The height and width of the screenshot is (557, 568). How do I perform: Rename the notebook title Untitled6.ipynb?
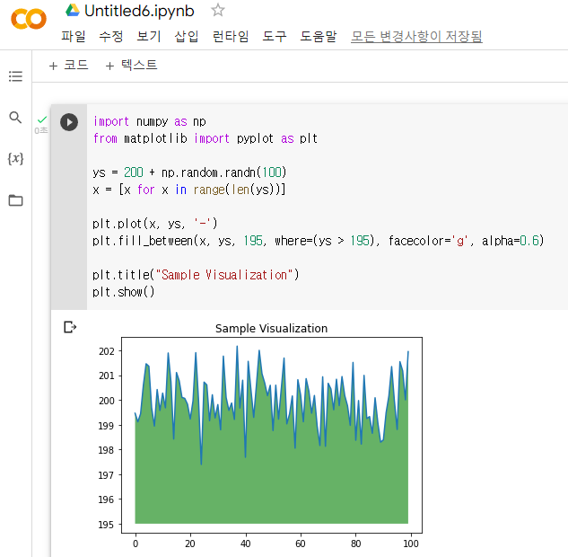(139, 11)
